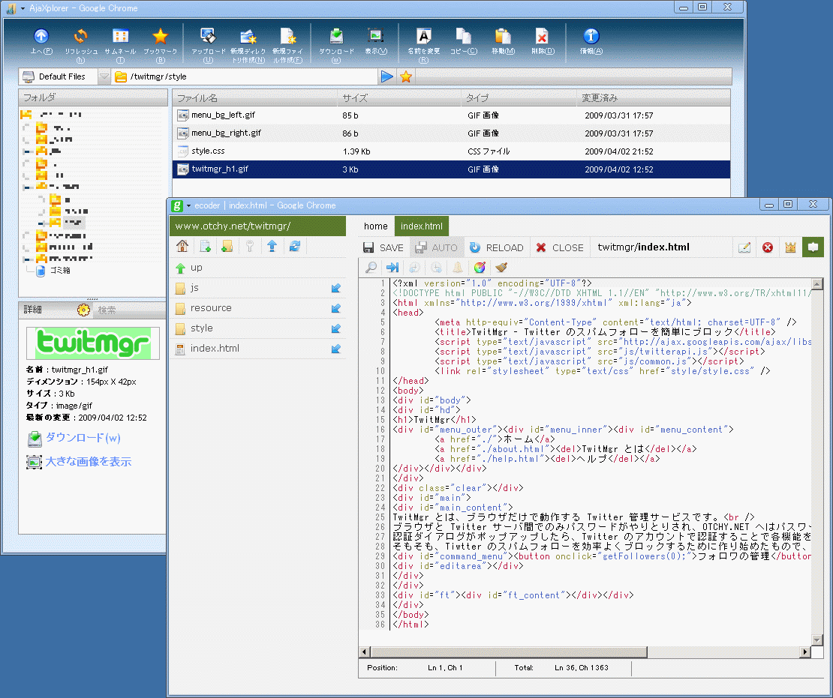Click the ecoder new file icon
833x698 pixels.
tap(205, 247)
